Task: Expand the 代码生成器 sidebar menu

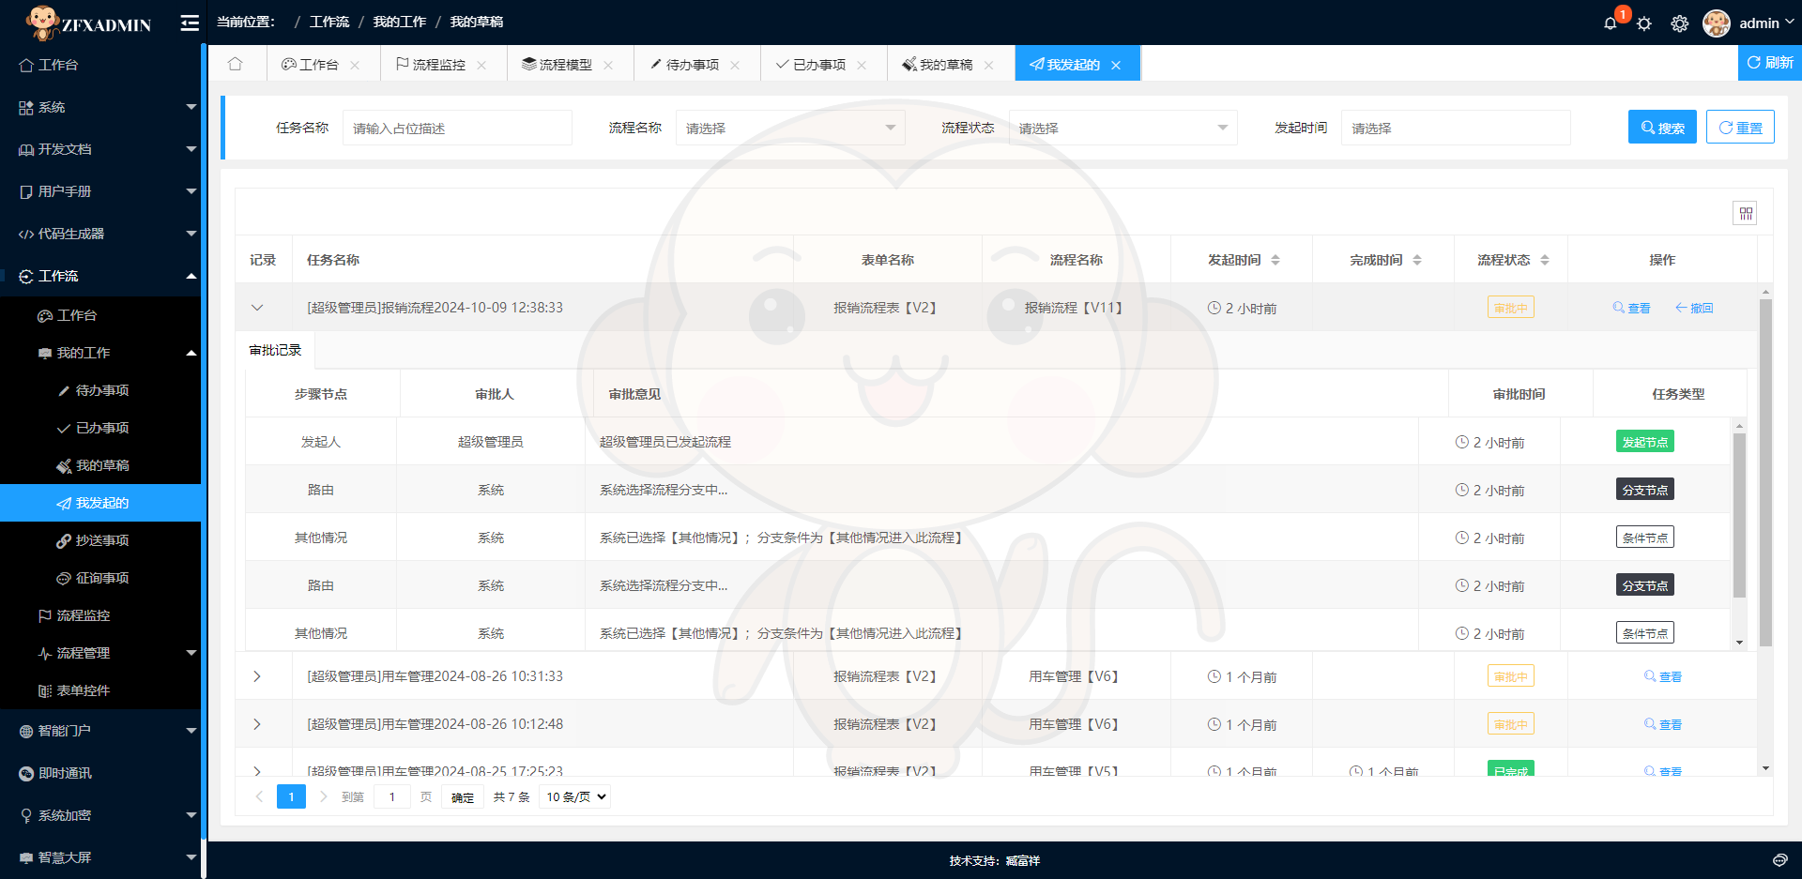Action: coord(100,234)
